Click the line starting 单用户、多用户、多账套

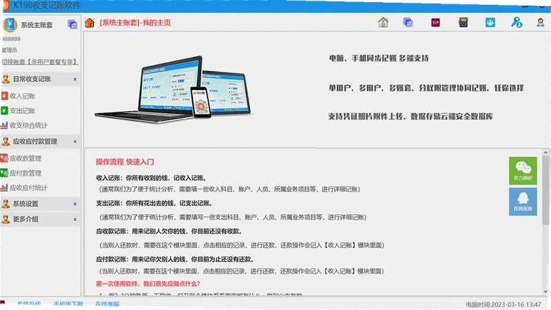426,88
